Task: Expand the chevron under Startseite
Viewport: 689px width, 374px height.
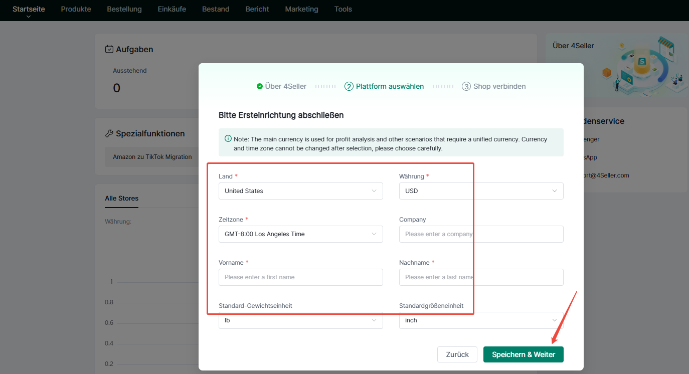Action: [x=29, y=17]
